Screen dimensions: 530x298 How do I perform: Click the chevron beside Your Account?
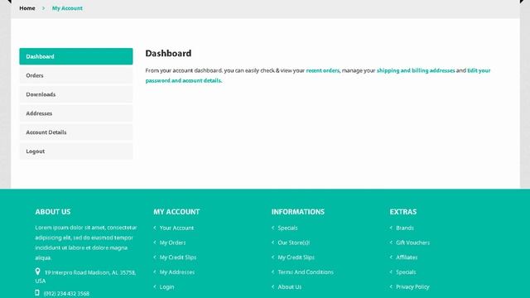pyautogui.click(x=155, y=228)
